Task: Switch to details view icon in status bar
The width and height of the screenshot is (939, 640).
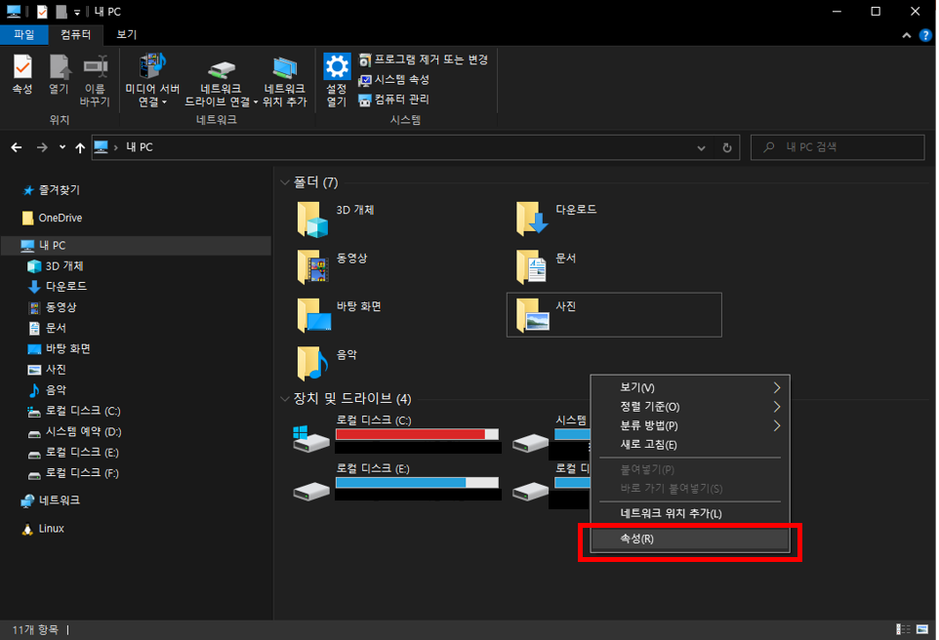Action: point(903,629)
